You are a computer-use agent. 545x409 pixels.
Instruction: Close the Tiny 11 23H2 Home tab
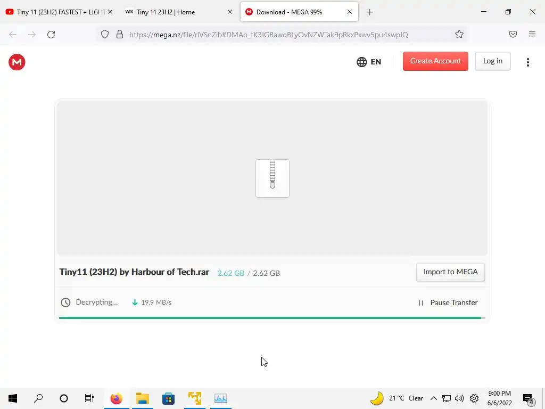click(x=230, y=12)
